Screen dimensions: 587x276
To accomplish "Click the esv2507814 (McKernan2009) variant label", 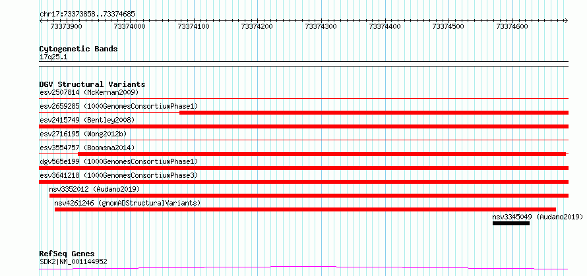I will 89,92.
